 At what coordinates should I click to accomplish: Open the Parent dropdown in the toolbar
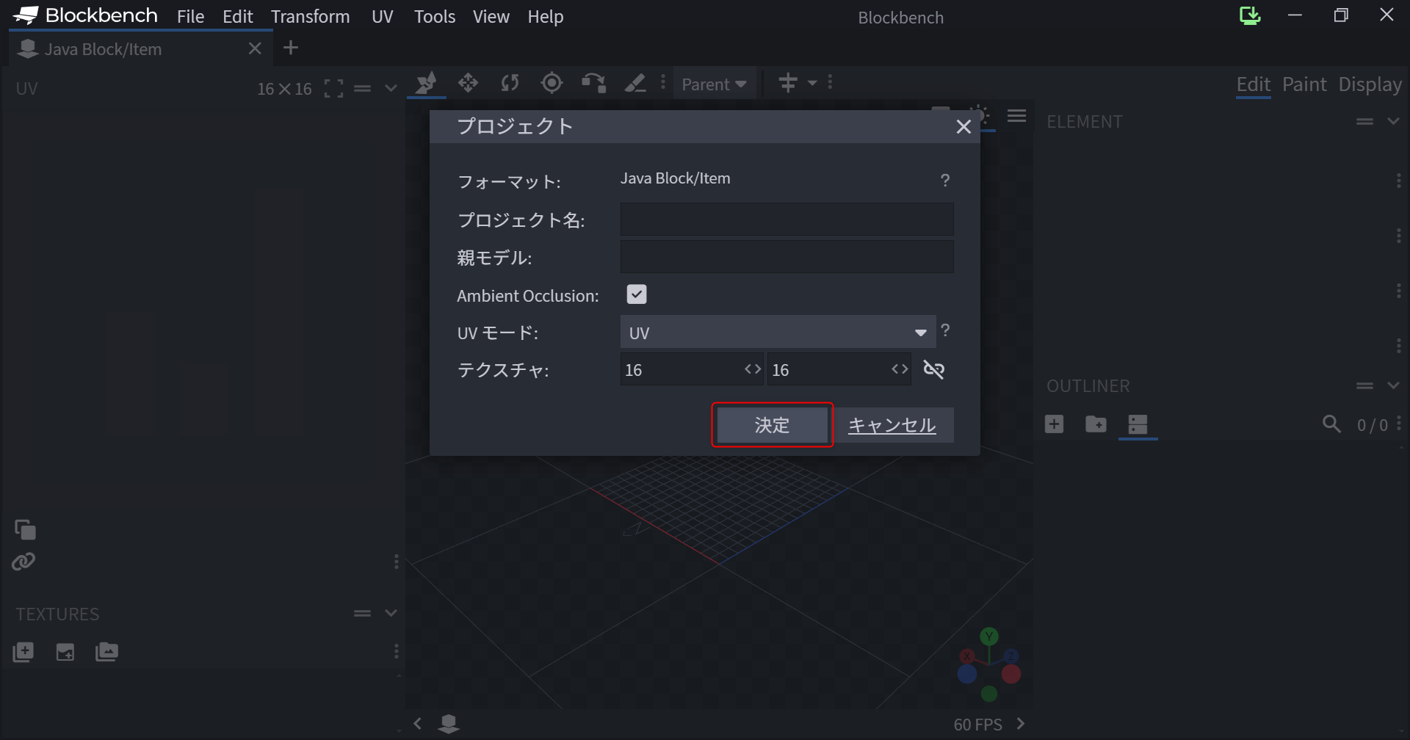(714, 83)
